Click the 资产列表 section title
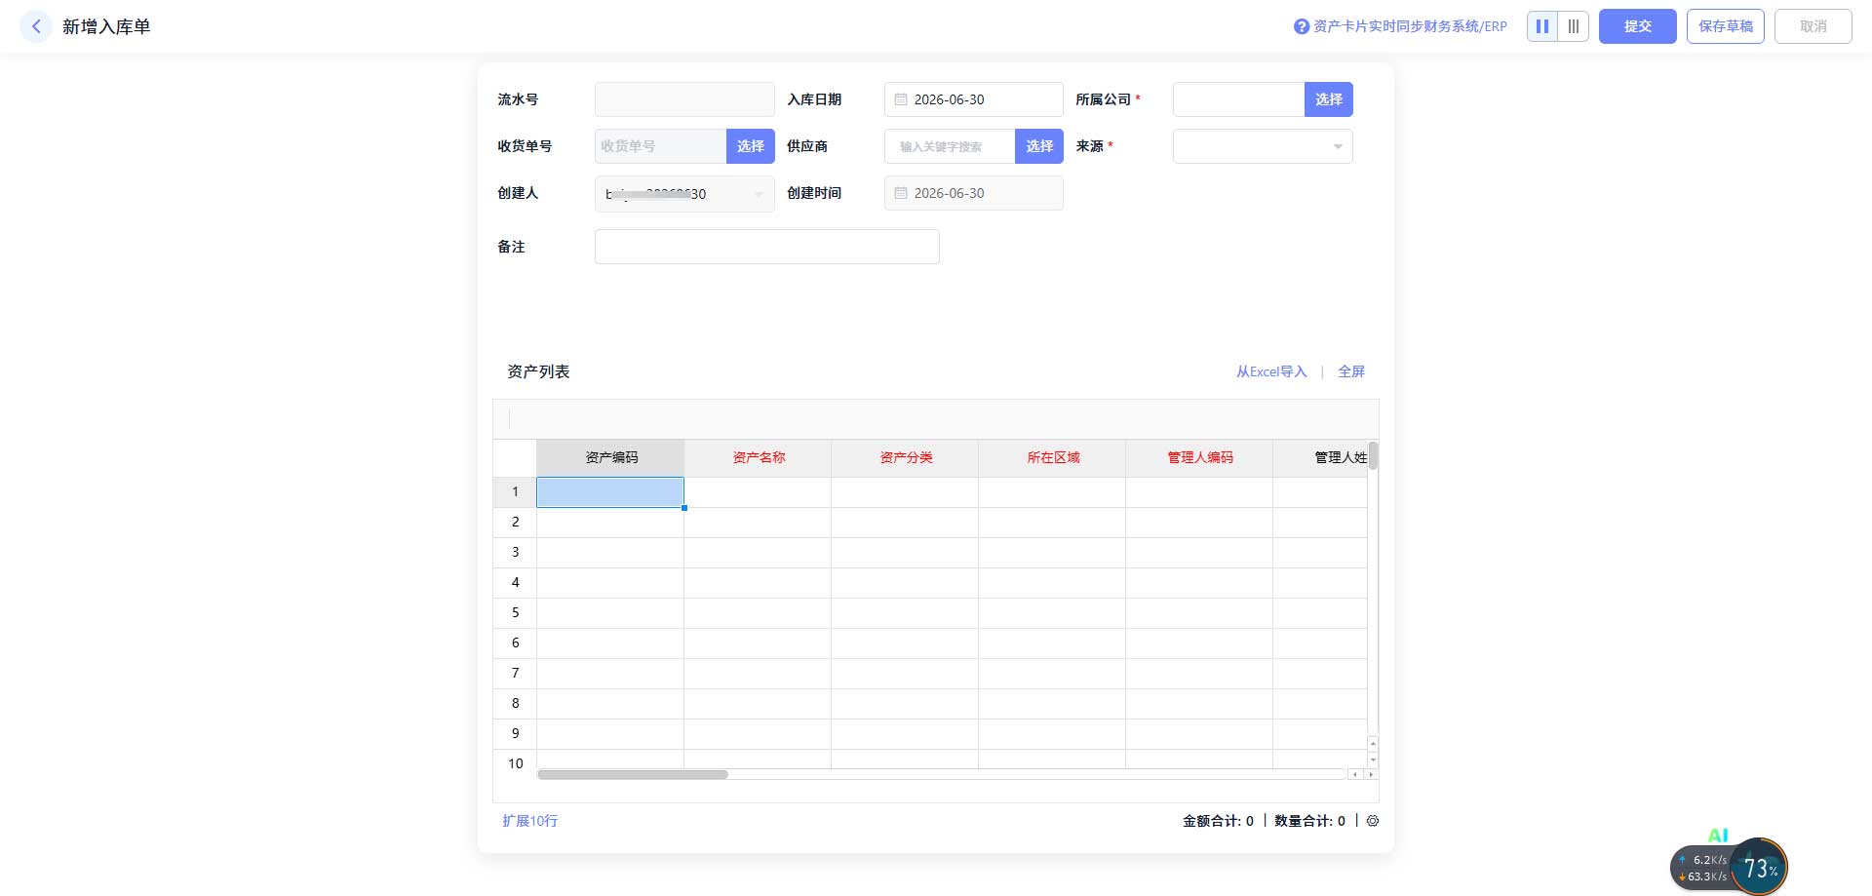The height and width of the screenshot is (896, 1872). point(538,371)
